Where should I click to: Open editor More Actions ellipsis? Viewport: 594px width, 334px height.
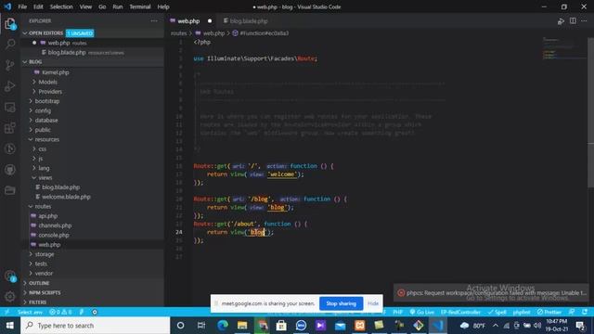tap(584, 20)
